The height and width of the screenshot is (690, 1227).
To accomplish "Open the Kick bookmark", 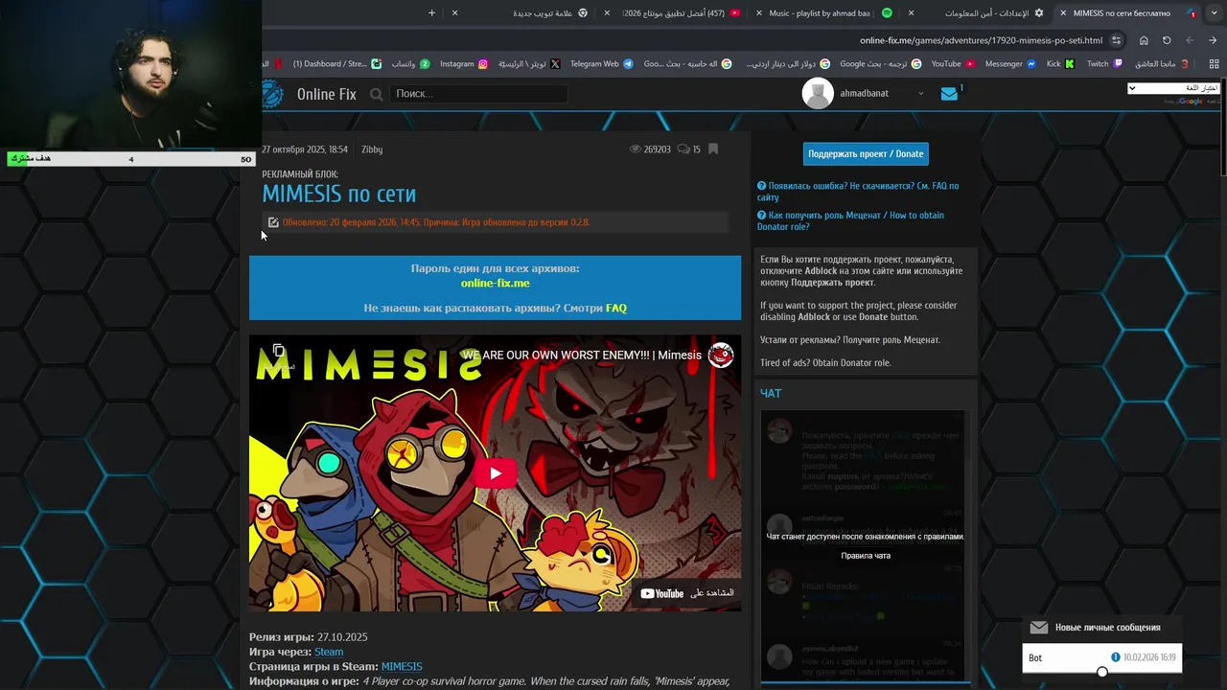I will 1060,64.
